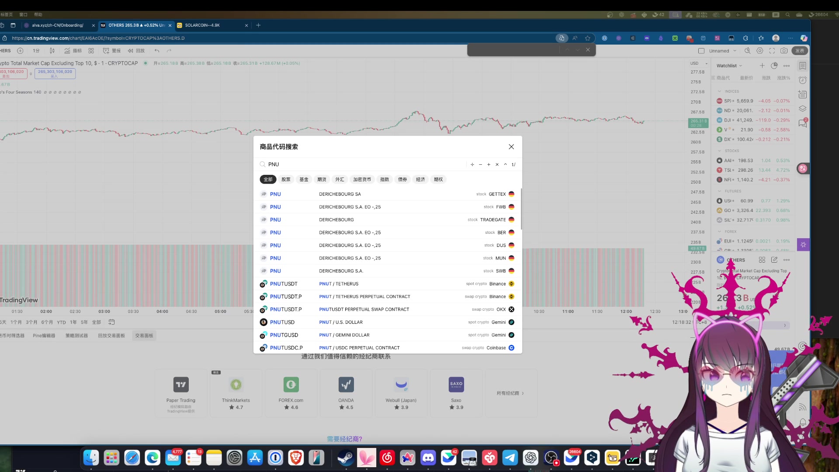Choose PNU on GETTEX result

pos(387,194)
